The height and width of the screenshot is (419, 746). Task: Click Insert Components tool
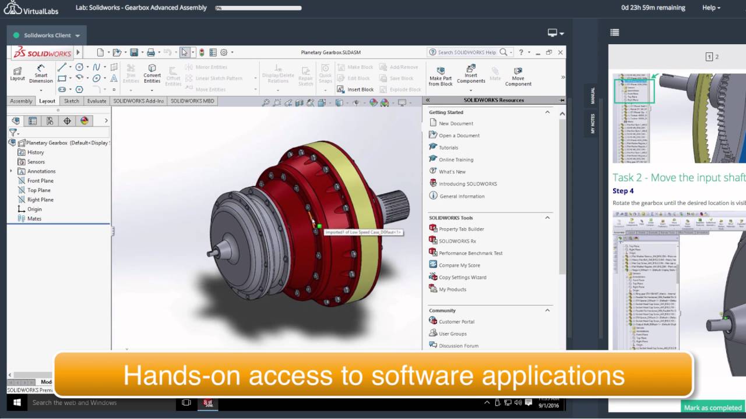pyautogui.click(x=471, y=74)
